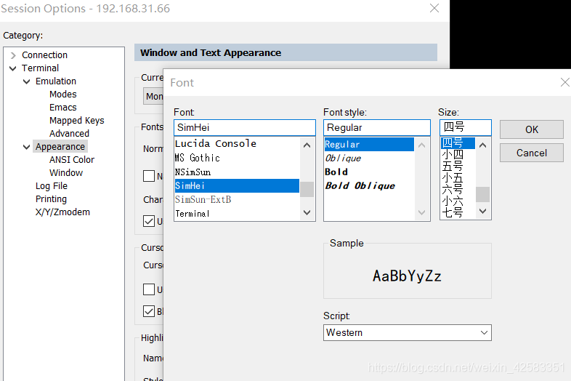
Task: Click Cancel in the Font dialog
Action: 531,153
